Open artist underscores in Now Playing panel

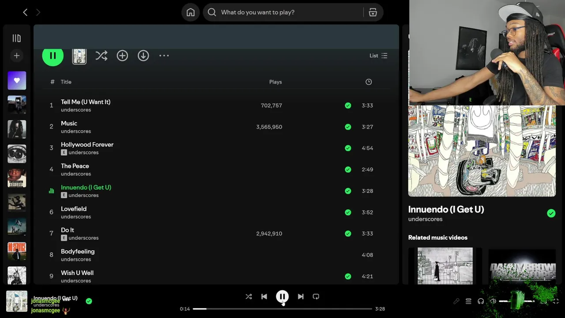(425, 219)
